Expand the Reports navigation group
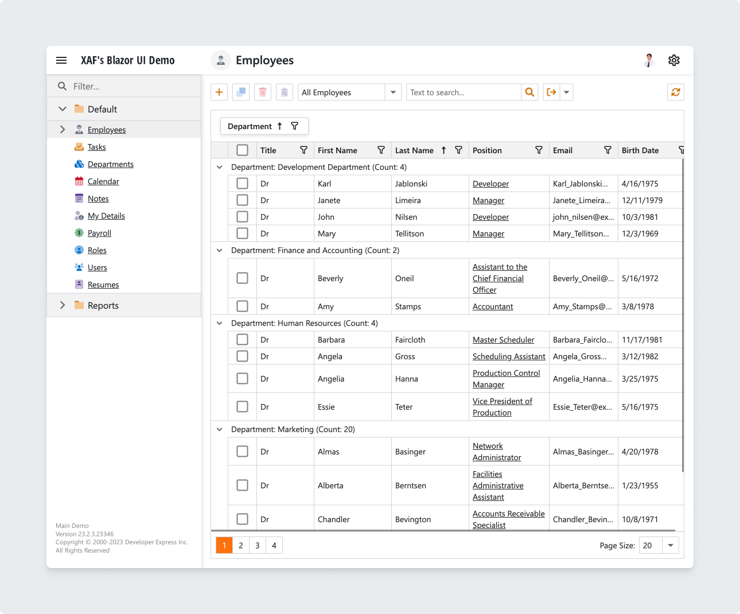The width and height of the screenshot is (740, 614). [x=63, y=305]
